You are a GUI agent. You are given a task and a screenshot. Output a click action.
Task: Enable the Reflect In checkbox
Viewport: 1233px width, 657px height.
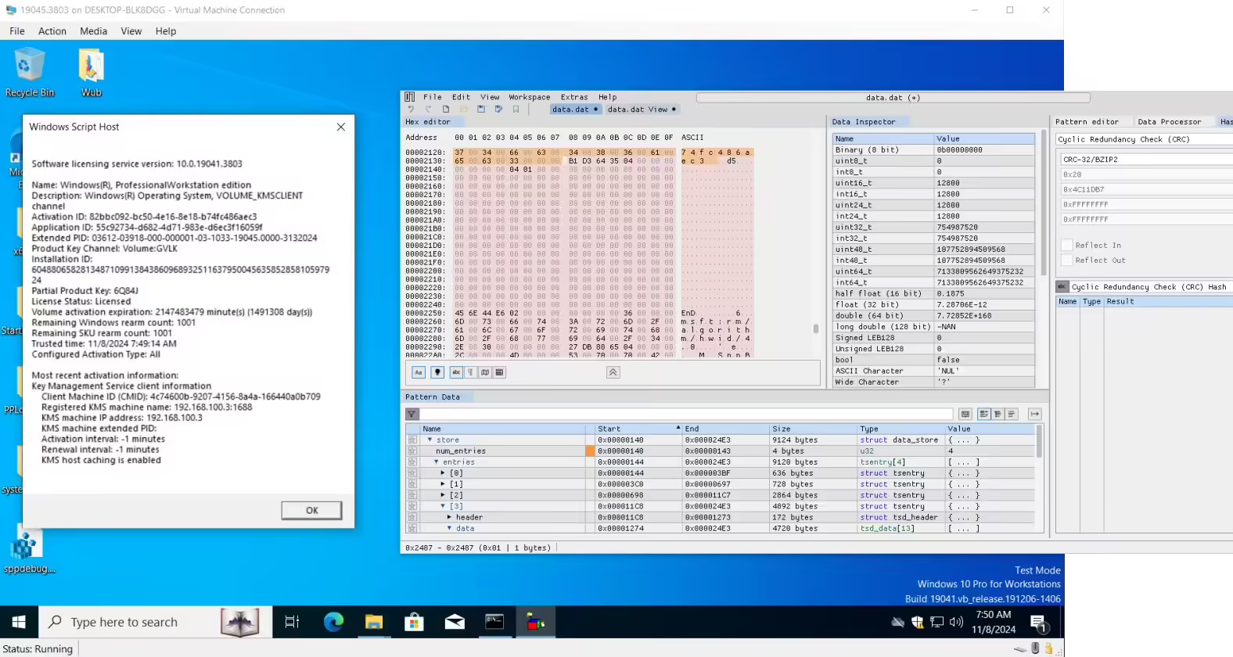point(1066,245)
